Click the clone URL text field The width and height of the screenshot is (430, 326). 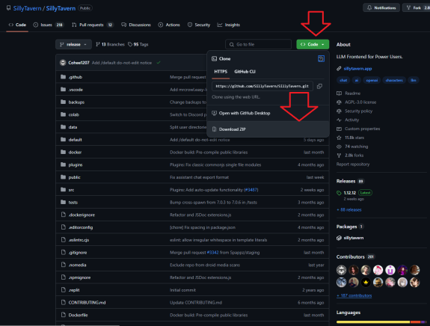(x=262, y=87)
